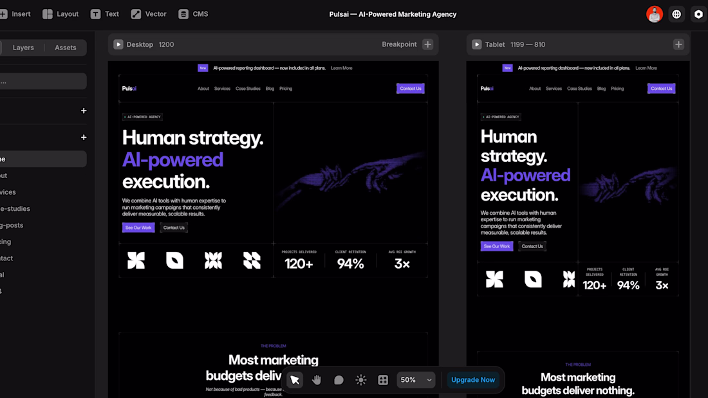
Task: Open the Insert menu
Action: (x=15, y=14)
